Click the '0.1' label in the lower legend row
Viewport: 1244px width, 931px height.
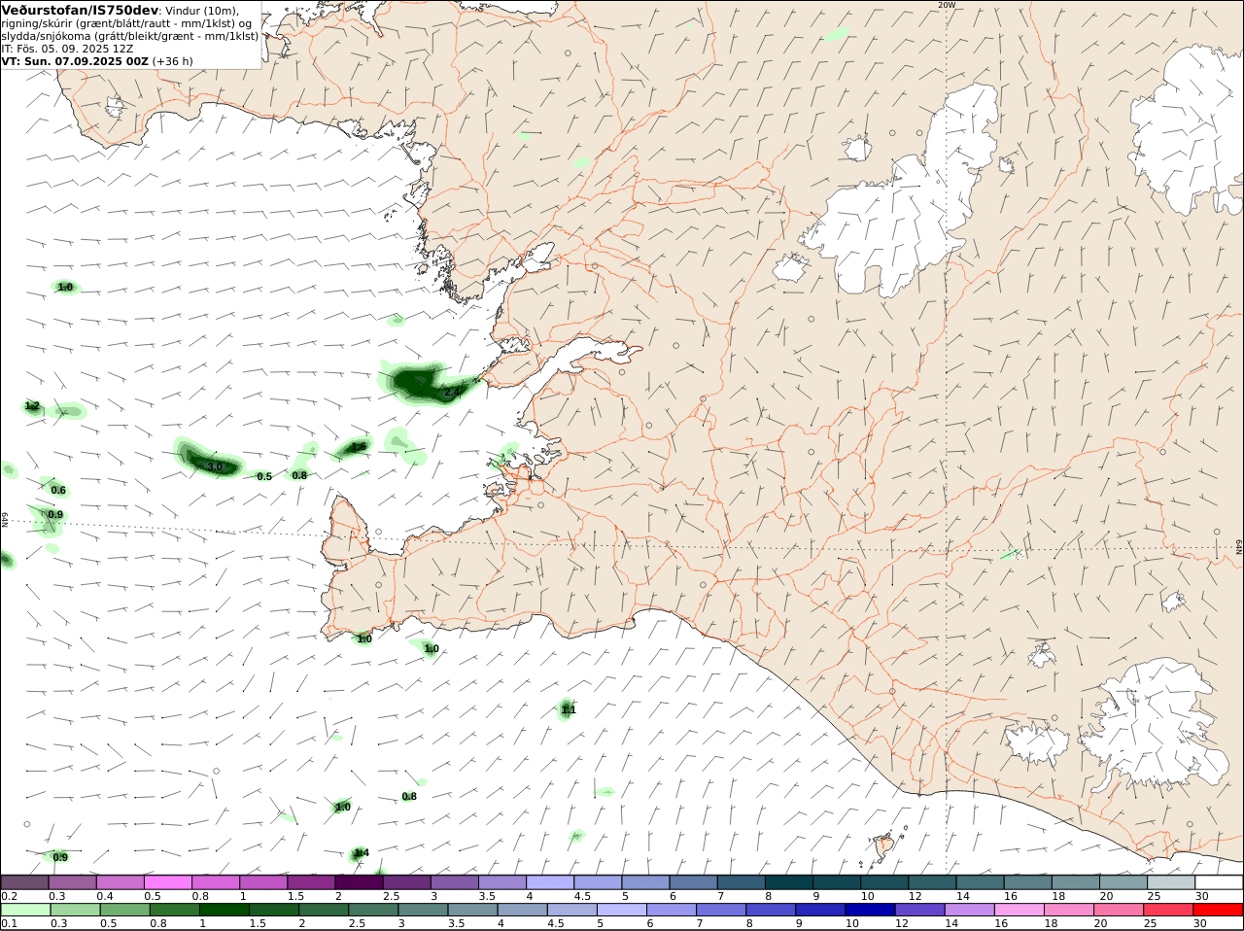10,923
